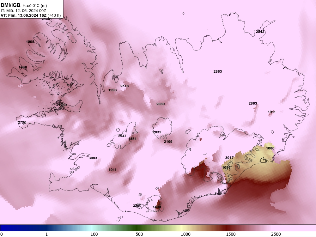This screenshot has width=316, height=237.
Task: Click the 2947 label on the glacier
Action: pos(122,136)
